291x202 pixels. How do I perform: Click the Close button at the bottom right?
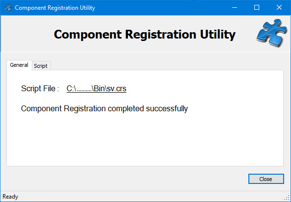pos(266,179)
